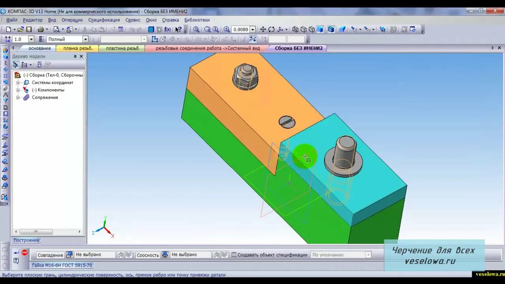505x284 pixels.
Task: Toggle shaded with edges display mode
Action: [331, 29]
